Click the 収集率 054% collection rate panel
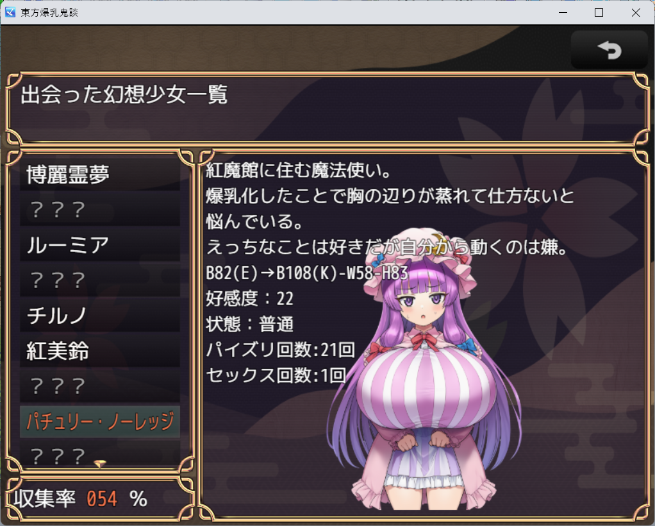 point(100,498)
